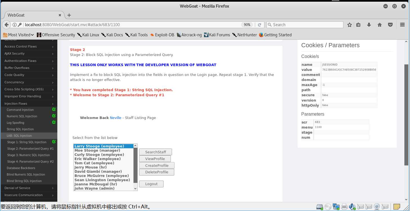Click the yellow note icon in the VM status bar
The image size is (410, 211).
(397, 207)
